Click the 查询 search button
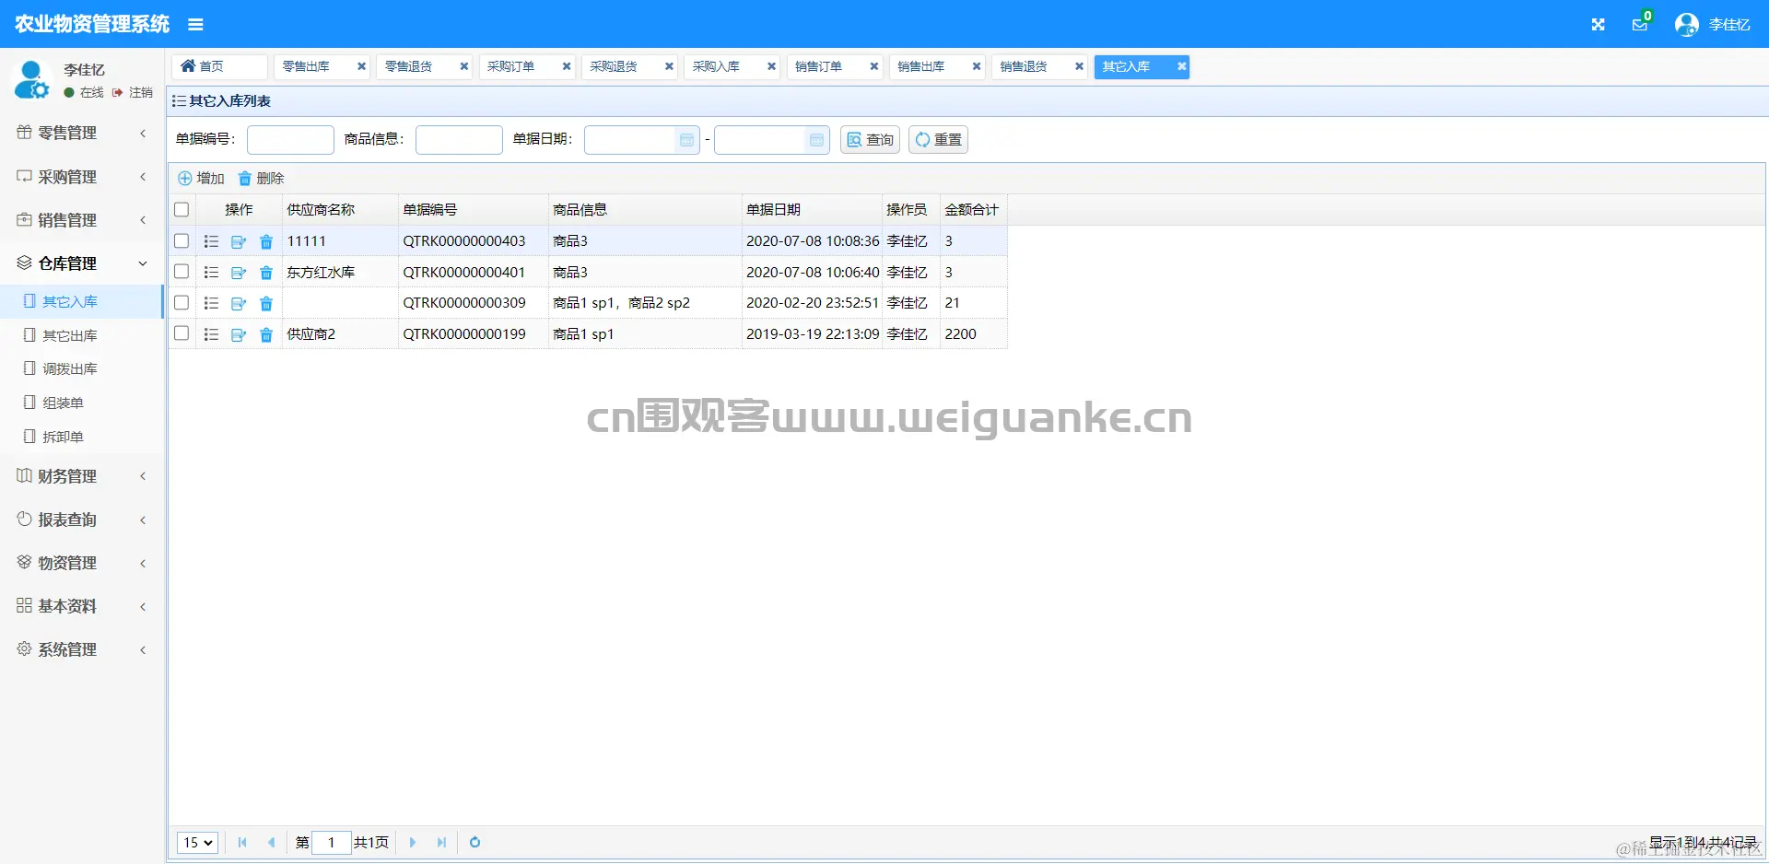The width and height of the screenshot is (1769, 864). (x=870, y=140)
